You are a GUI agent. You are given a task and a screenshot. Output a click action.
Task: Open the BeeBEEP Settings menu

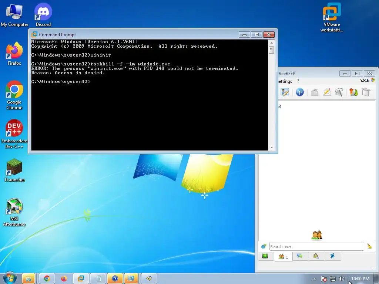pyautogui.click(x=285, y=81)
